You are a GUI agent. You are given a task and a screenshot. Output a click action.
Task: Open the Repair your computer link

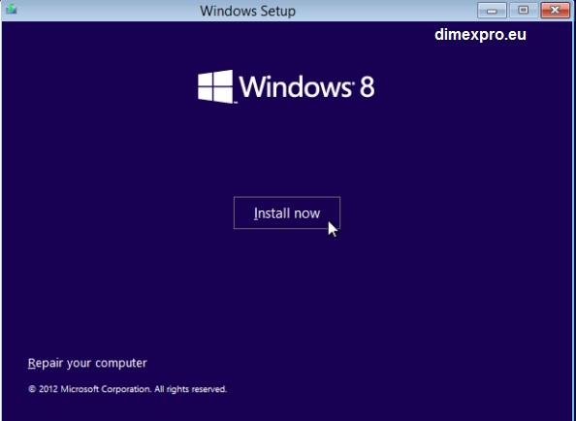pyautogui.click(x=87, y=363)
